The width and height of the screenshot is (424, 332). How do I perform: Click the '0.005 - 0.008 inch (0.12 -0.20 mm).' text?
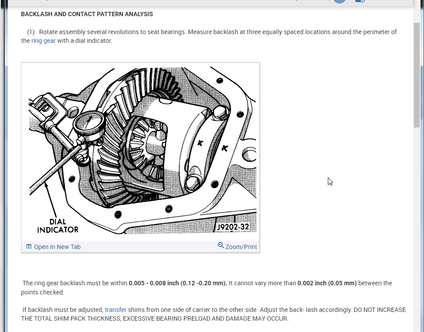tap(178, 283)
